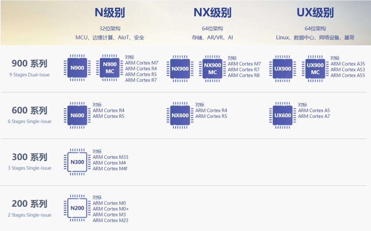The width and height of the screenshot is (371, 231).
Task: Click 'ARM Cortex A5' beside UX600
Action: [x=314, y=111]
